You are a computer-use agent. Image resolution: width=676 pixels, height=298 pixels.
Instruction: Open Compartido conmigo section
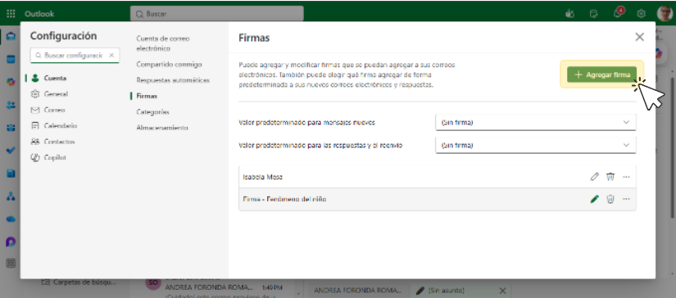coord(169,64)
